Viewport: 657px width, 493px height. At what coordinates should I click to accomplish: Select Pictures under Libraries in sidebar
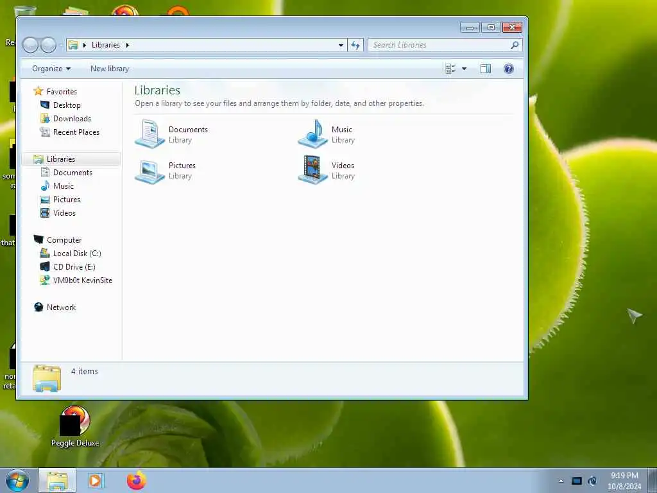click(x=66, y=199)
